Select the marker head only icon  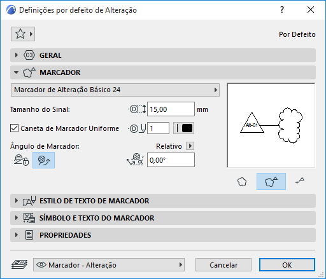coord(300,182)
